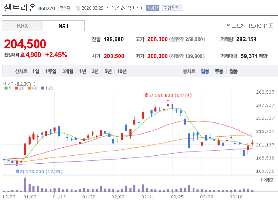Click the help icon next to 넥스트레이드(NXT)

271,26
